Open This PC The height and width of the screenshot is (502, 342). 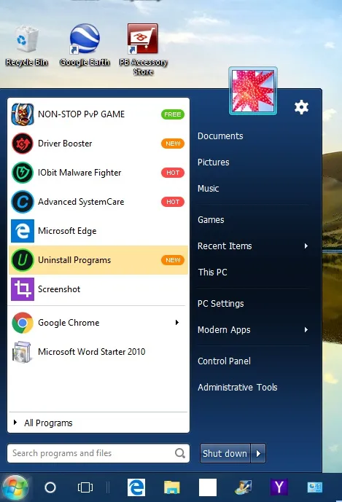pos(212,272)
